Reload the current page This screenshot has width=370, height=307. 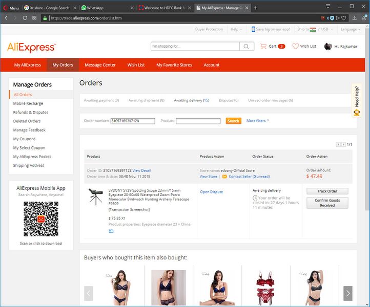point(25,18)
